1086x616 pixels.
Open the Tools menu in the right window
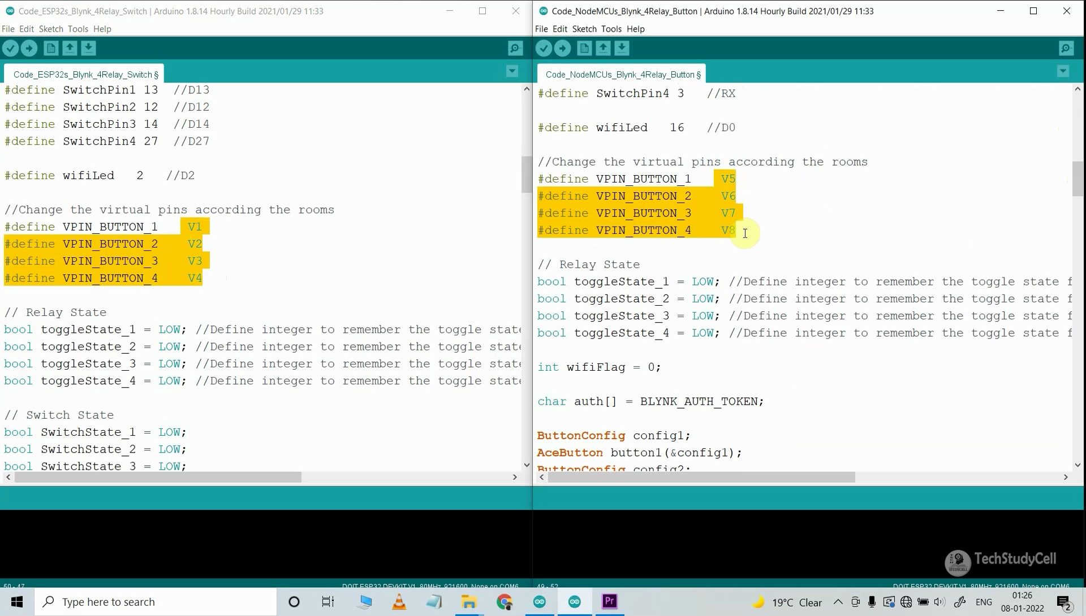pos(611,29)
